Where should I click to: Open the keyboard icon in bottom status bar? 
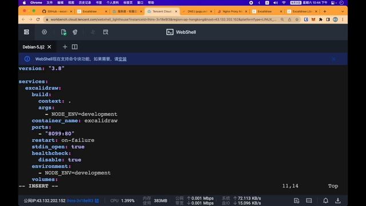click(309, 201)
